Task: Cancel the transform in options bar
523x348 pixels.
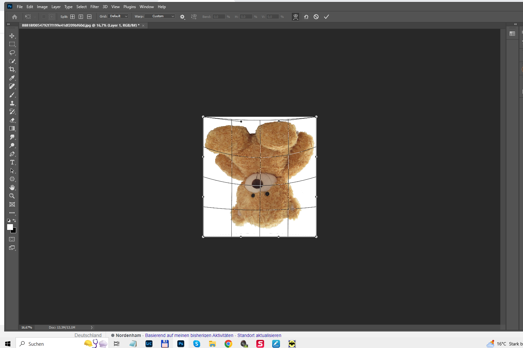Action: pyautogui.click(x=316, y=17)
